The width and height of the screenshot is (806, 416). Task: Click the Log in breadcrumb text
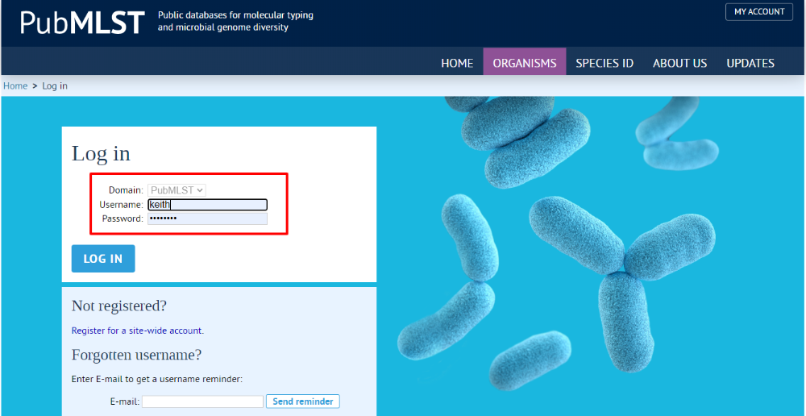55,86
